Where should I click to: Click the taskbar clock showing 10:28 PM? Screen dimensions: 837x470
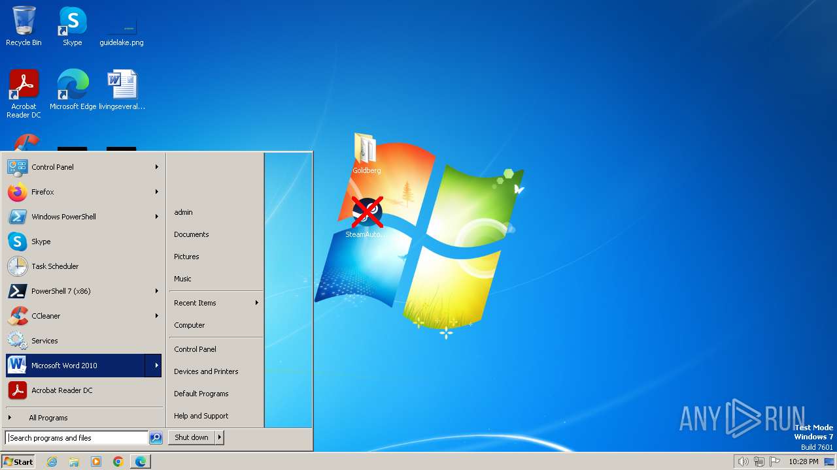click(x=803, y=462)
